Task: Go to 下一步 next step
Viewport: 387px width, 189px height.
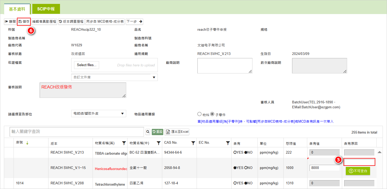Action: (134, 22)
